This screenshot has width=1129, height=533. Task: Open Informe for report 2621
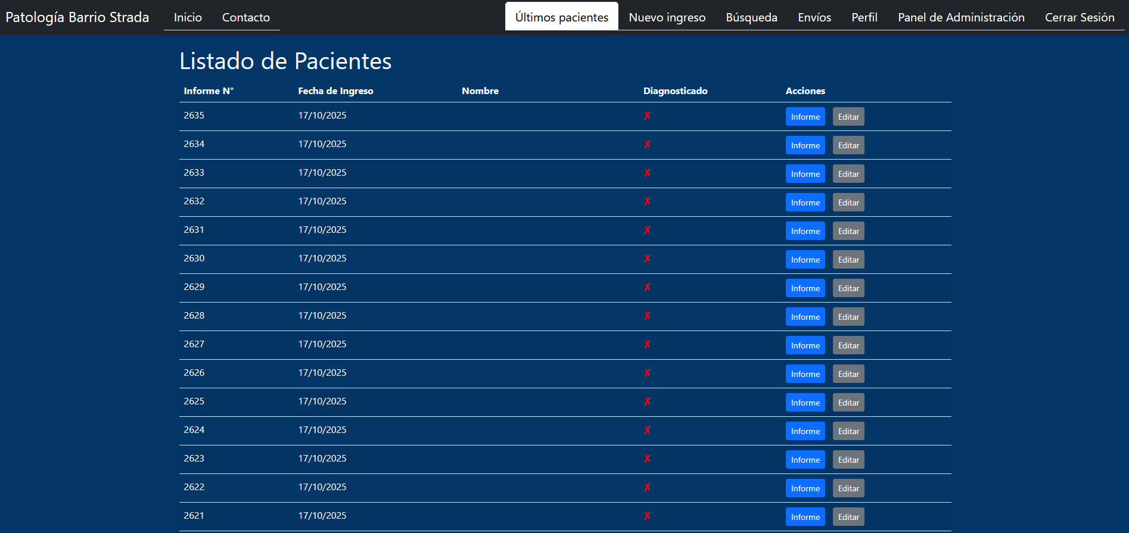click(x=805, y=517)
